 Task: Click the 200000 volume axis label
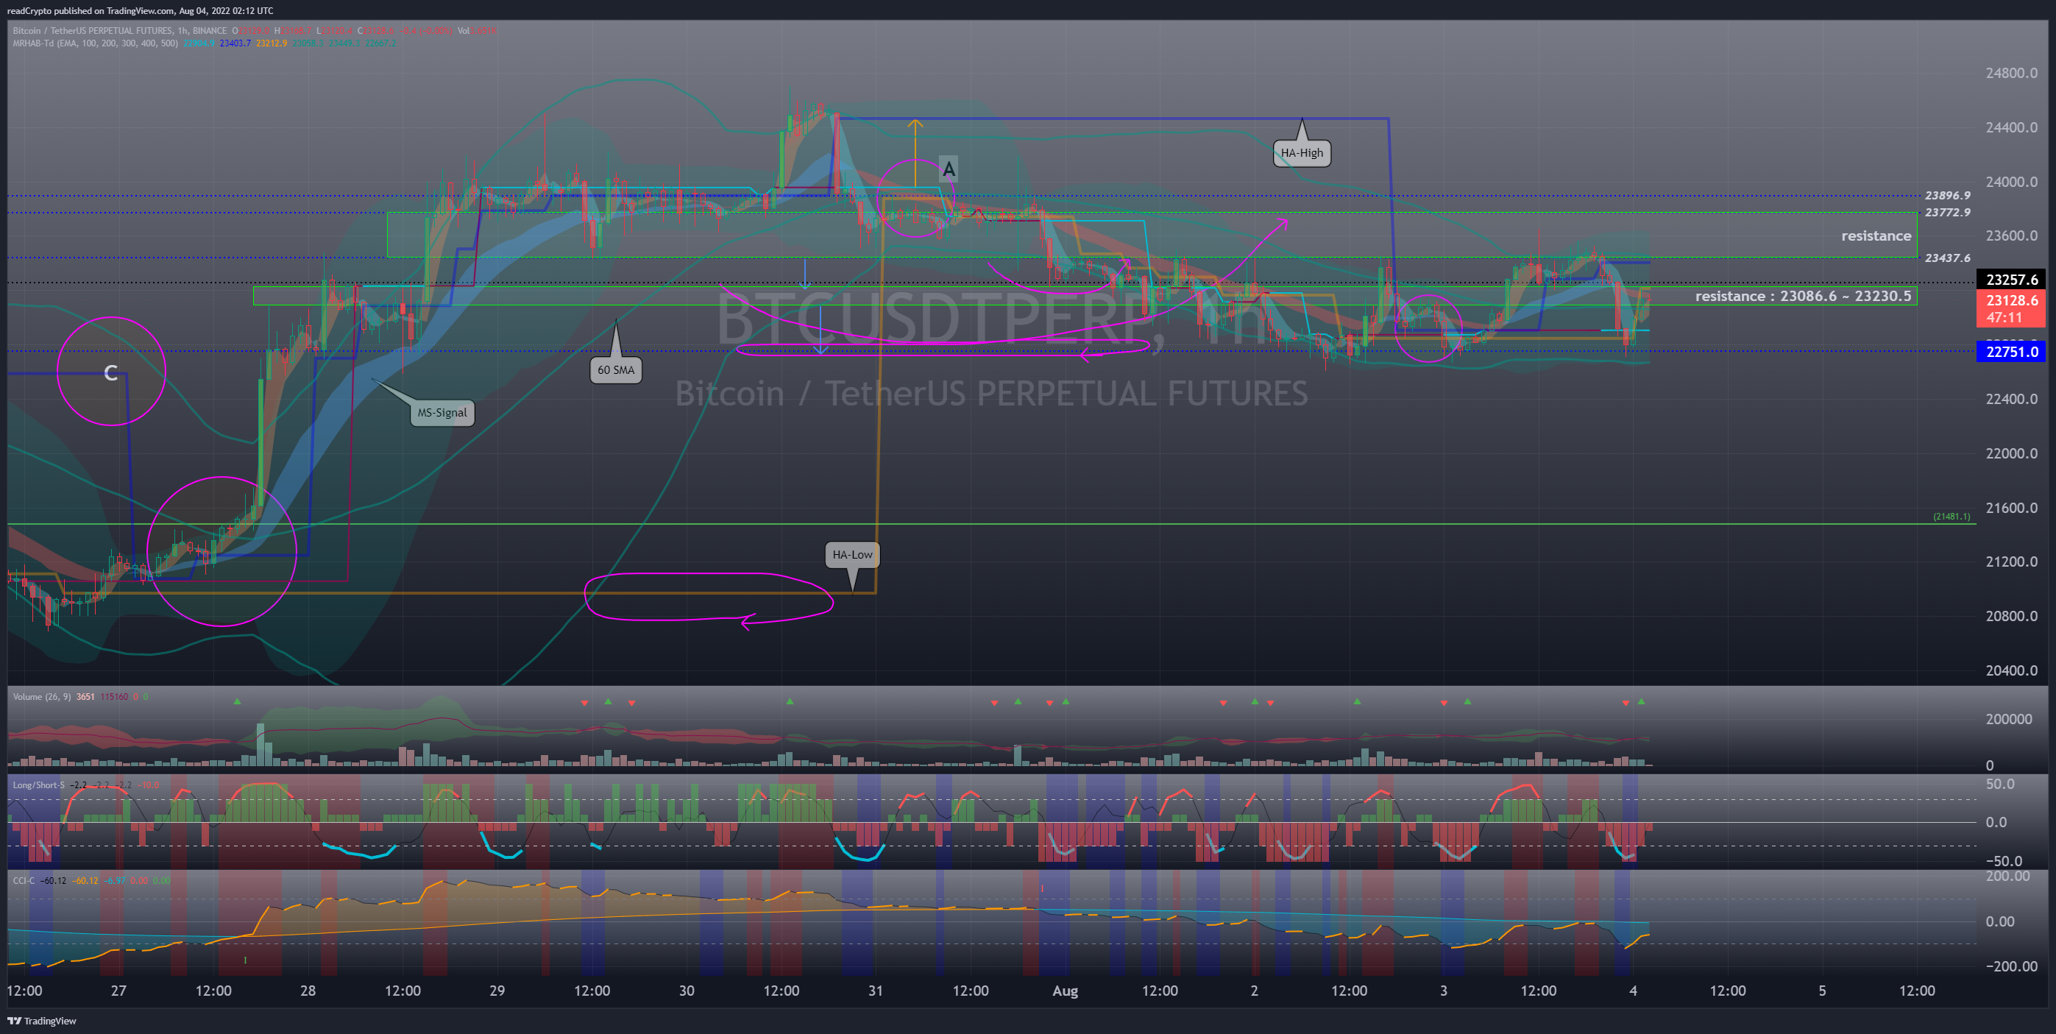point(2009,718)
